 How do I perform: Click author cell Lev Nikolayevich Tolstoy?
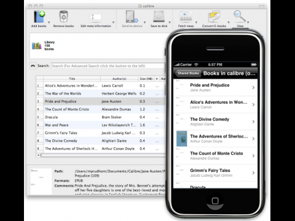[119, 125]
